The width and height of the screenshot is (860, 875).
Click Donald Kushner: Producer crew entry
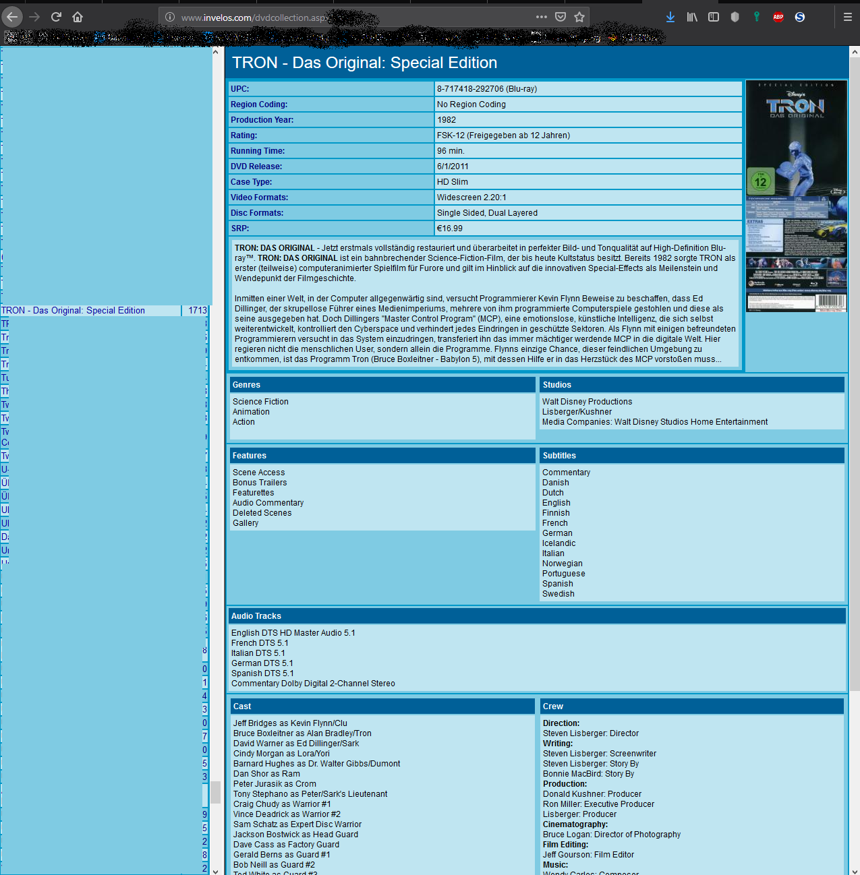[x=592, y=794]
